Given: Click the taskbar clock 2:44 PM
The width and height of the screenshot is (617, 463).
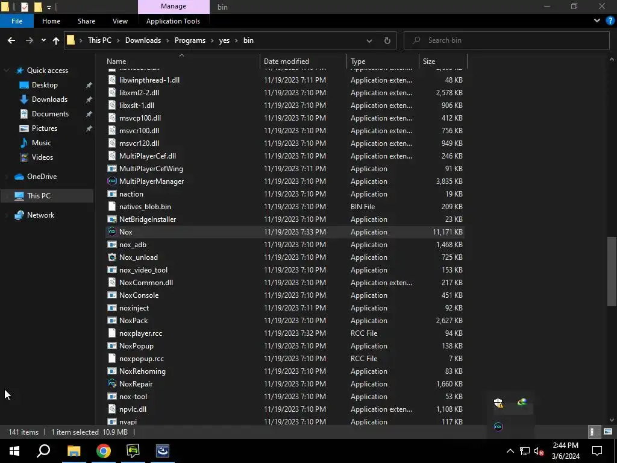Looking at the screenshot, I should click(565, 446).
